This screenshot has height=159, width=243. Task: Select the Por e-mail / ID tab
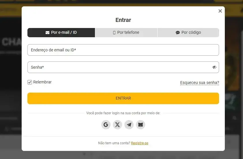tap(61, 33)
